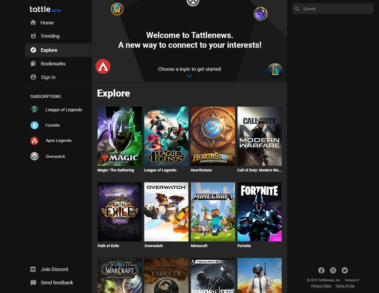Click the Sign in person icon

(x=33, y=77)
